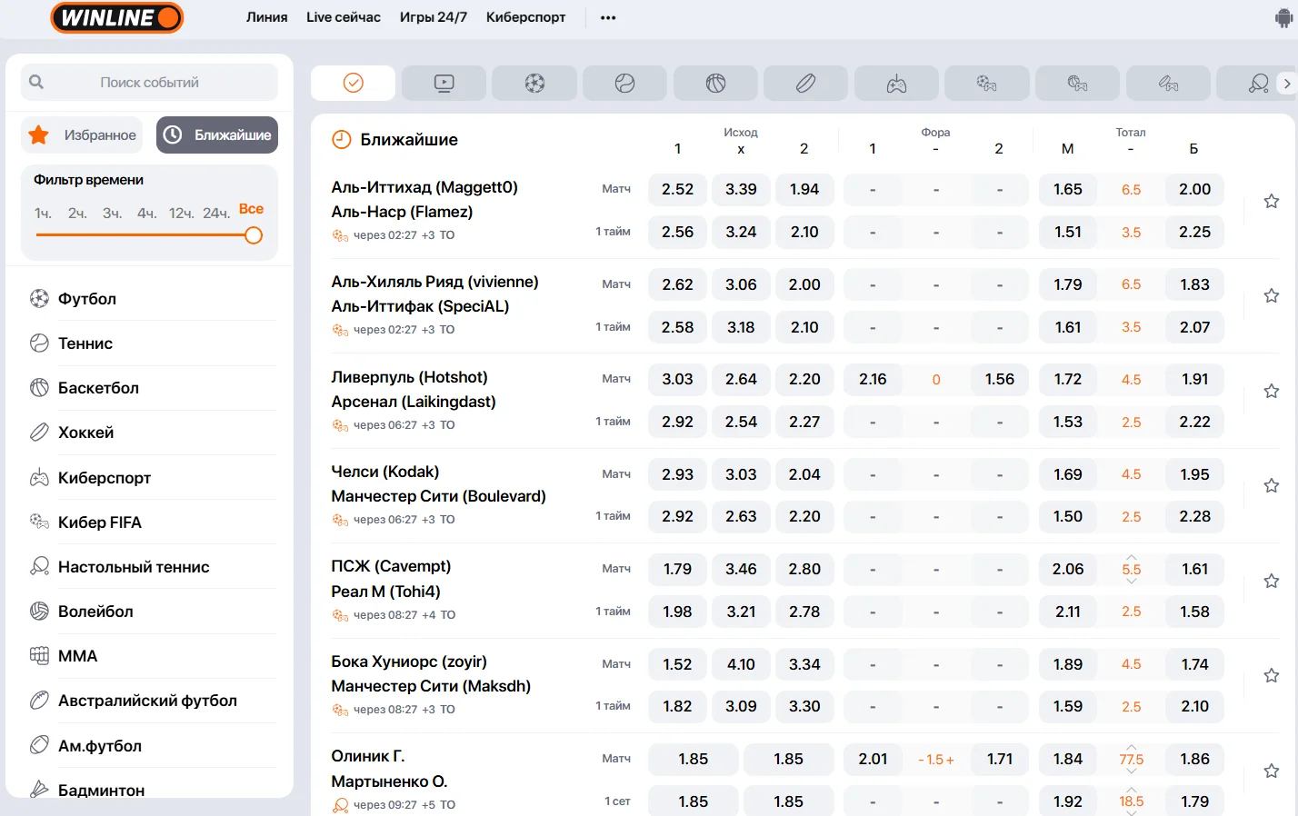Select the tennis ball filter icon
Image resolution: width=1298 pixels, height=816 pixels.
pyautogui.click(x=624, y=84)
